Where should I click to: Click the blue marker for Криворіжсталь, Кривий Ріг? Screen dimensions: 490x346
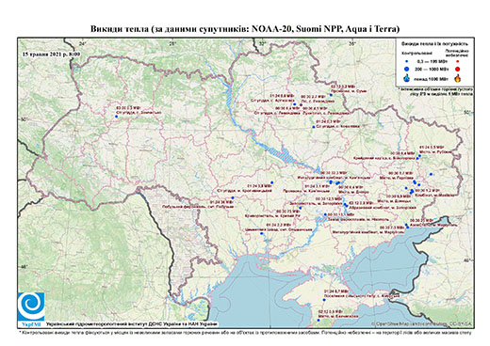click(x=301, y=208)
